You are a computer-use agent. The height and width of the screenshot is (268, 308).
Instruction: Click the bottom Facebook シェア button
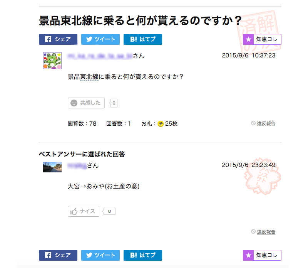pyautogui.click(x=58, y=255)
